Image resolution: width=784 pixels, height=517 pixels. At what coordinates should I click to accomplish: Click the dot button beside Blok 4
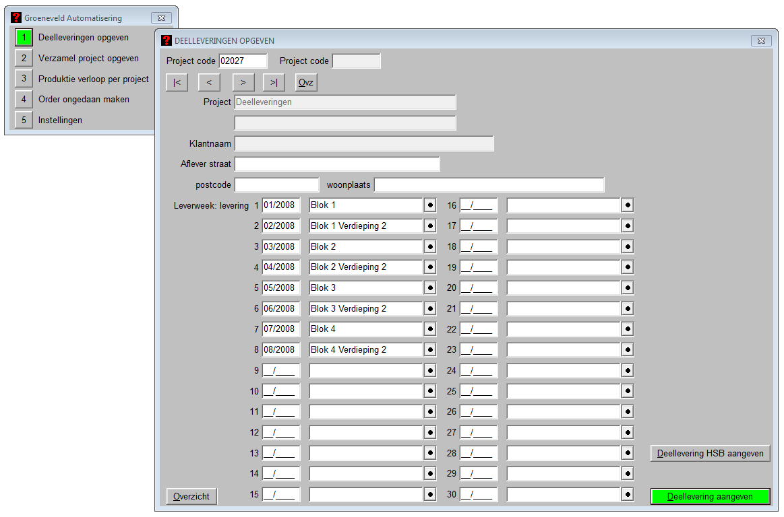click(430, 329)
